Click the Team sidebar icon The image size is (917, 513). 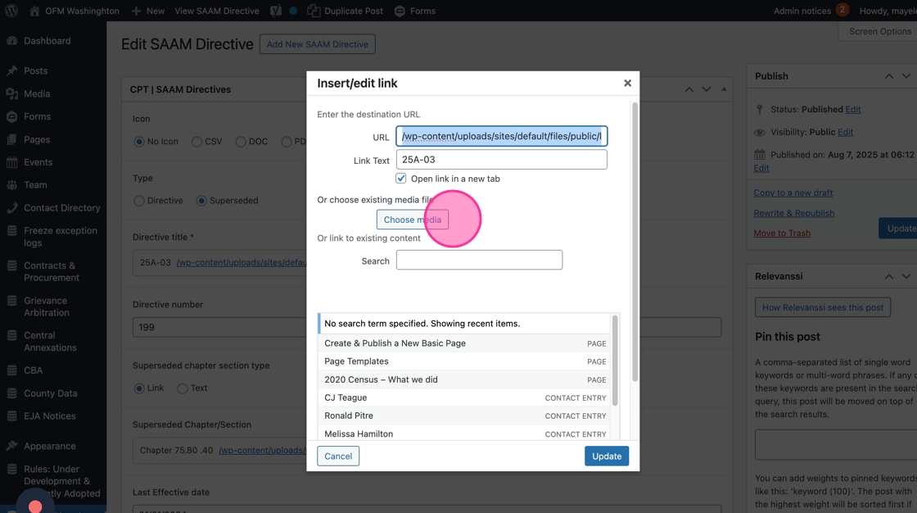click(x=11, y=185)
